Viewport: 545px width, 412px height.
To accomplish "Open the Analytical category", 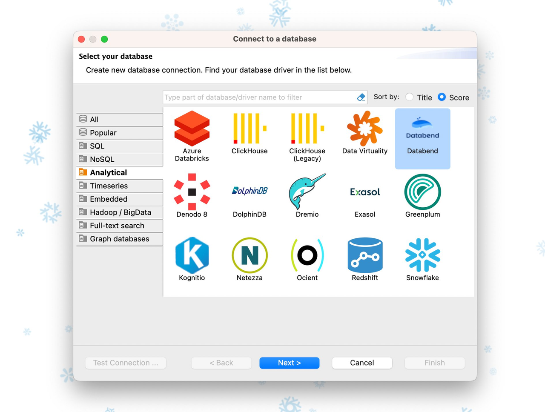I will click(120, 172).
